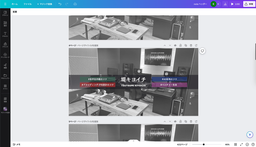Click the vertical scrollbar on the right

(255, 52)
